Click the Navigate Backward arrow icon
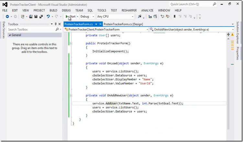This screenshot has width=243, height=142. click(7, 16)
